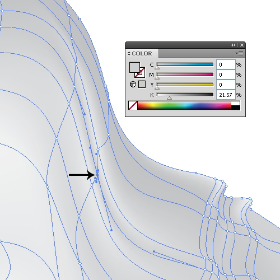Cycle the Color panel display size arrows
Viewport: 280px width, 280px height.
(x=129, y=54)
